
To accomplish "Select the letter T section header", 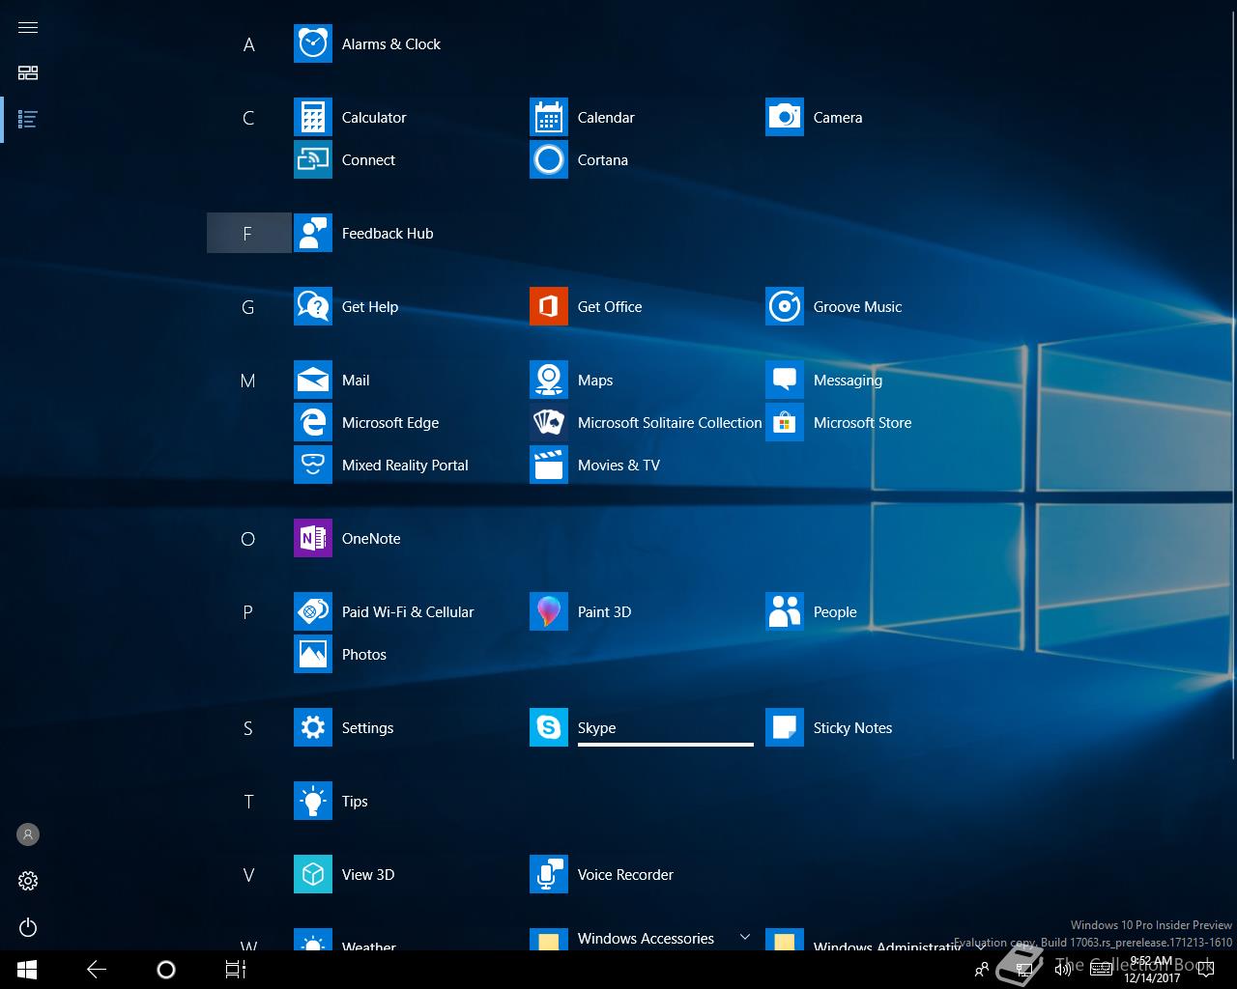I will (248, 802).
